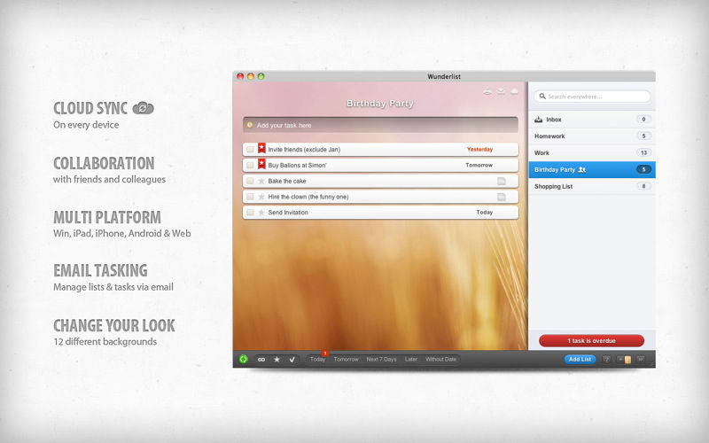The width and height of the screenshot is (709, 443).
Task: Tick the 'Bake the cake' checkbox
Action: [250, 181]
